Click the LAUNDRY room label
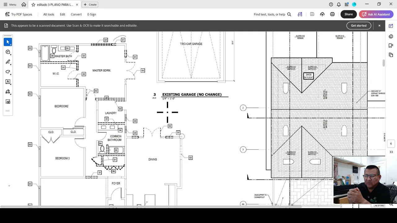 point(111,113)
